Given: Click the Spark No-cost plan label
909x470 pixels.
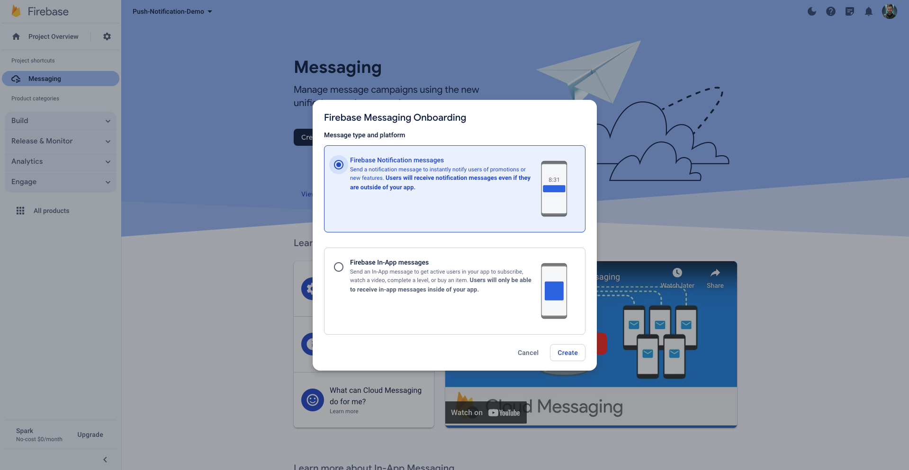Looking at the screenshot, I should click(x=39, y=435).
